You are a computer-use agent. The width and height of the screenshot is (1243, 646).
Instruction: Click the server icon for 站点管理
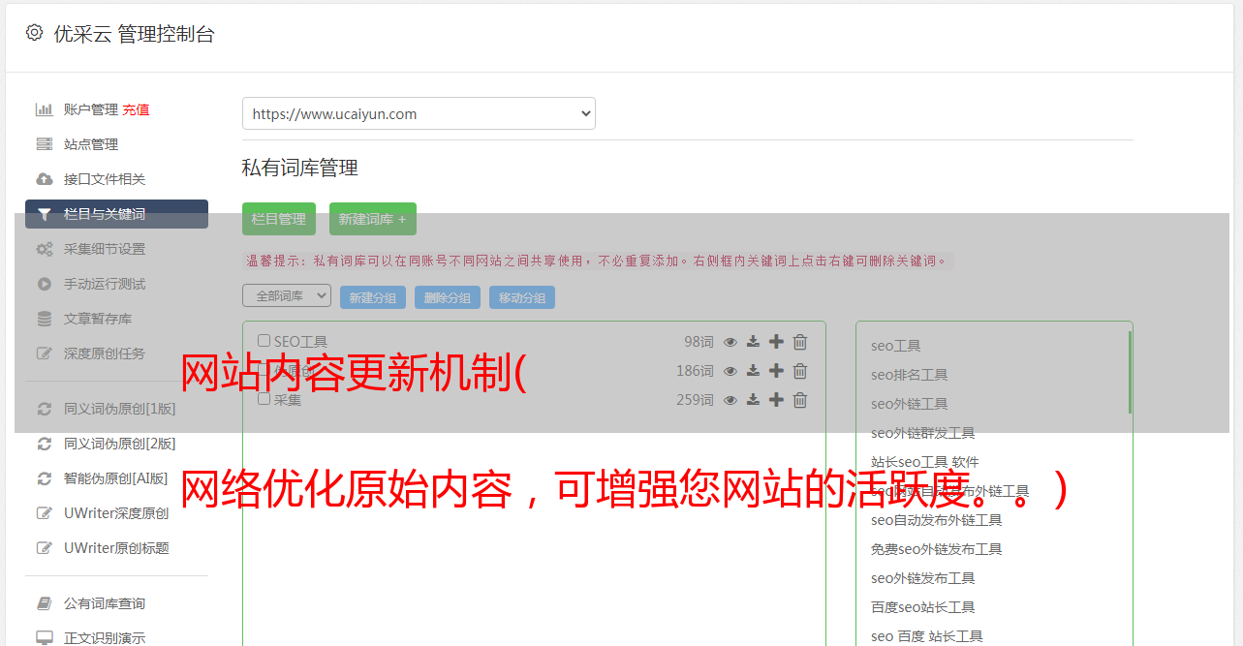(x=45, y=144)
